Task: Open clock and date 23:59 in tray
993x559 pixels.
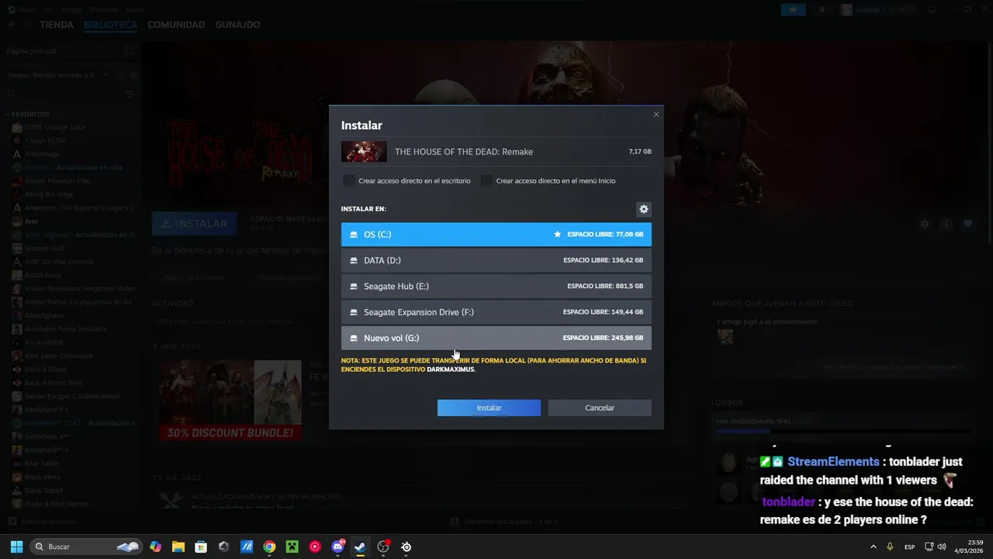Action: [969, 547]
